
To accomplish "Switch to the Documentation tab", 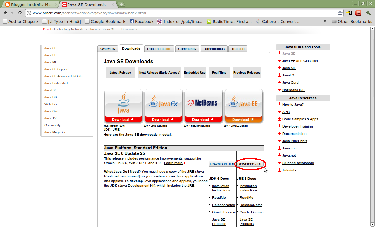I will [x=159, y=48].
